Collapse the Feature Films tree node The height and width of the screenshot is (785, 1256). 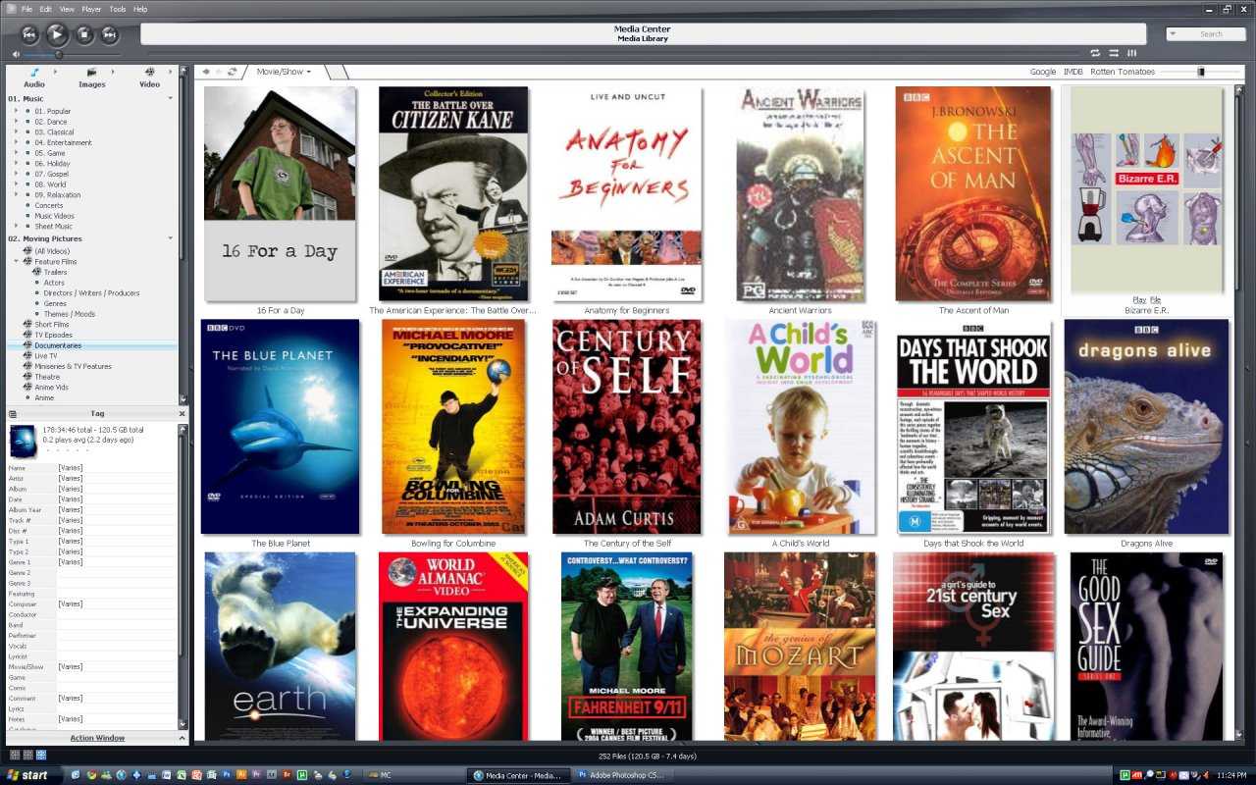coord(16,262)
